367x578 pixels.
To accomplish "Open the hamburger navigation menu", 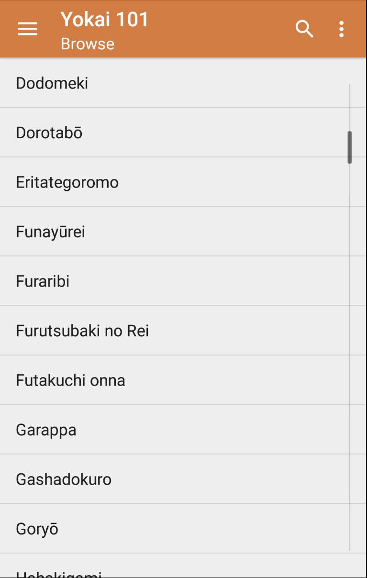I will [28, 29].
